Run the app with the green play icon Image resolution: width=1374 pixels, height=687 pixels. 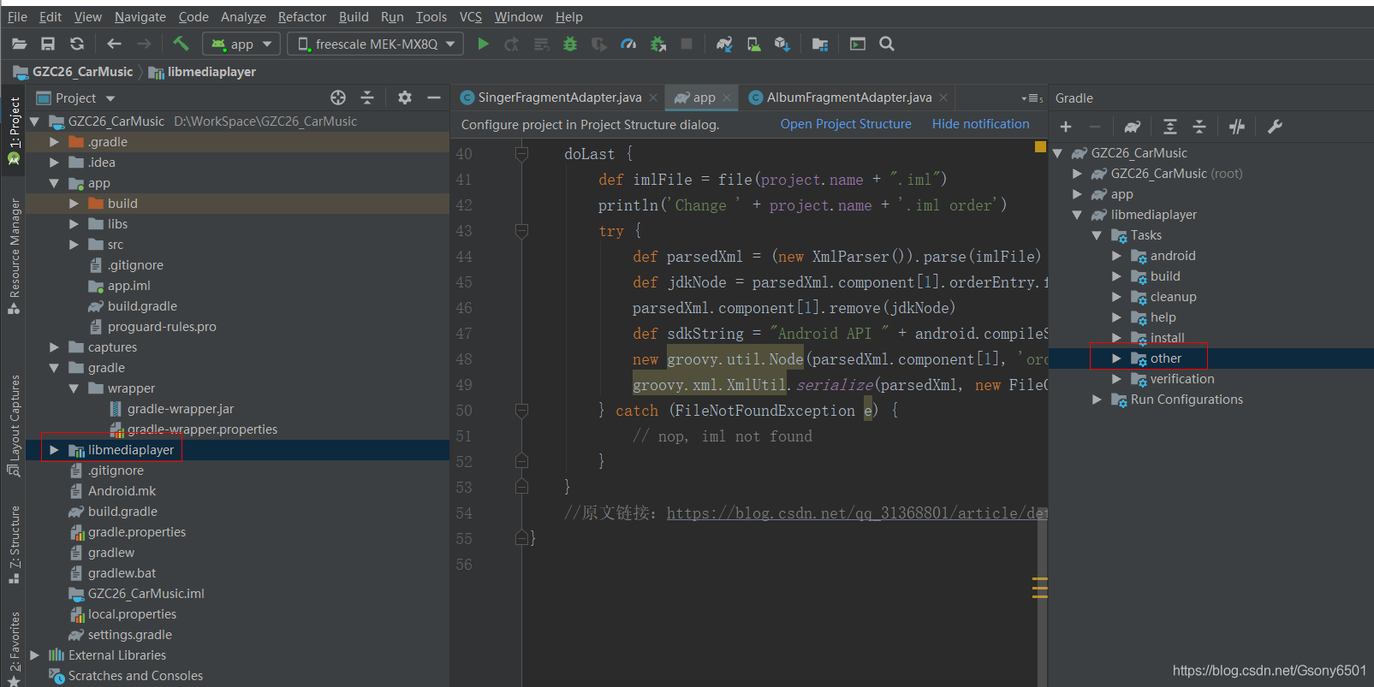[x=484, y=44]
